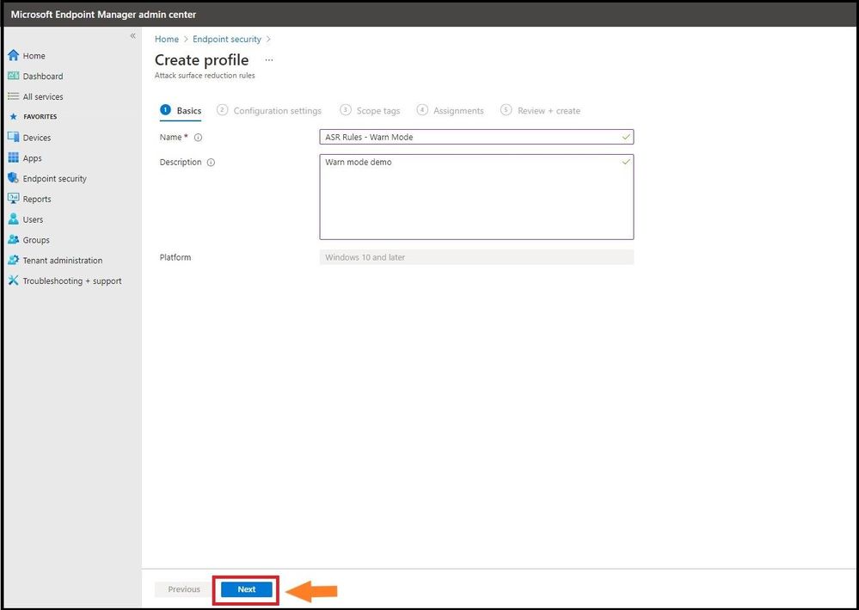859x610 pixels.
Task: Click the Devices monitor icon
Action: 13,137
